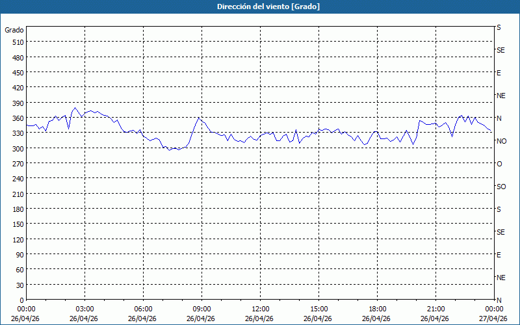Click the 510 value on the y-axis

pos(18,42)
